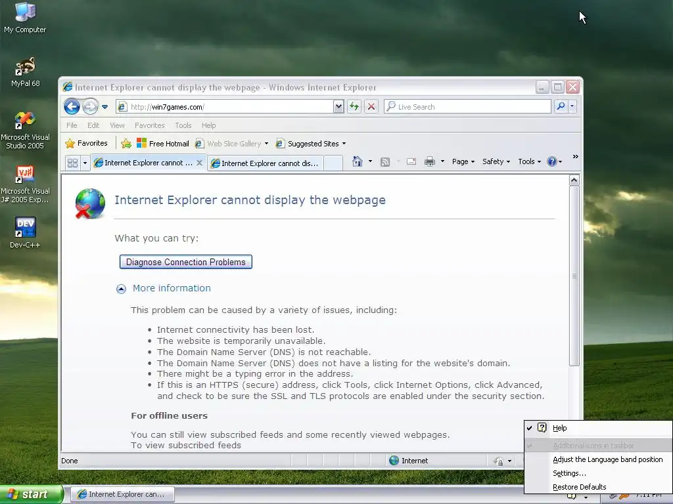
Task: Open the Favorites center star button
Action: 86,144
